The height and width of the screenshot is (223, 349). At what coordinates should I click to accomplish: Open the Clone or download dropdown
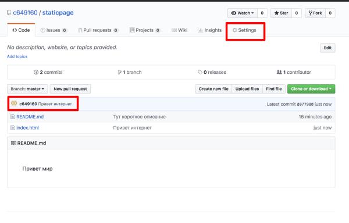pos(311,89)
